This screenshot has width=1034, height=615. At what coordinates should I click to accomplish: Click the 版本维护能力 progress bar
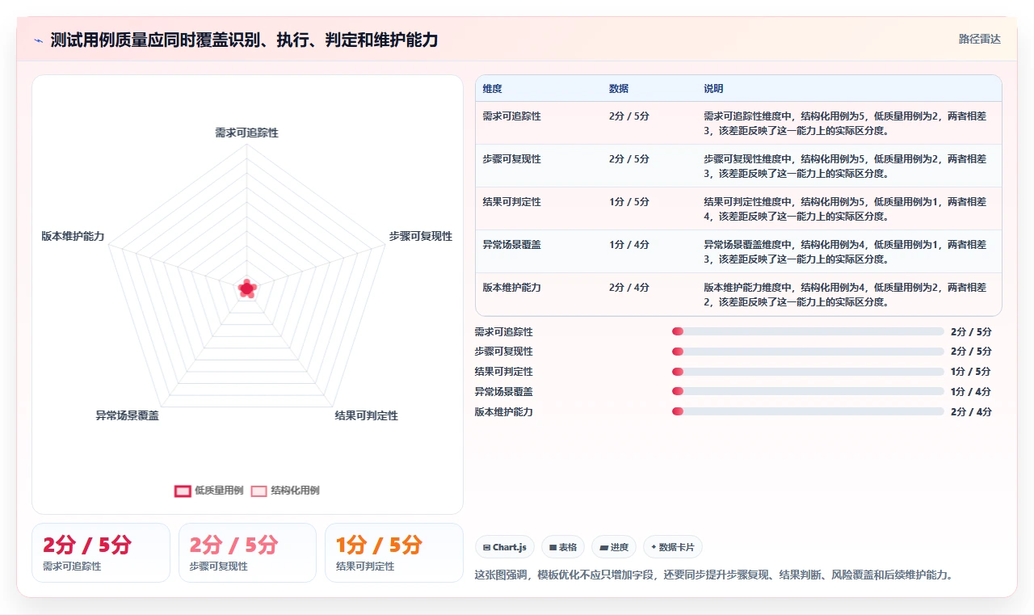pos(808,411)
